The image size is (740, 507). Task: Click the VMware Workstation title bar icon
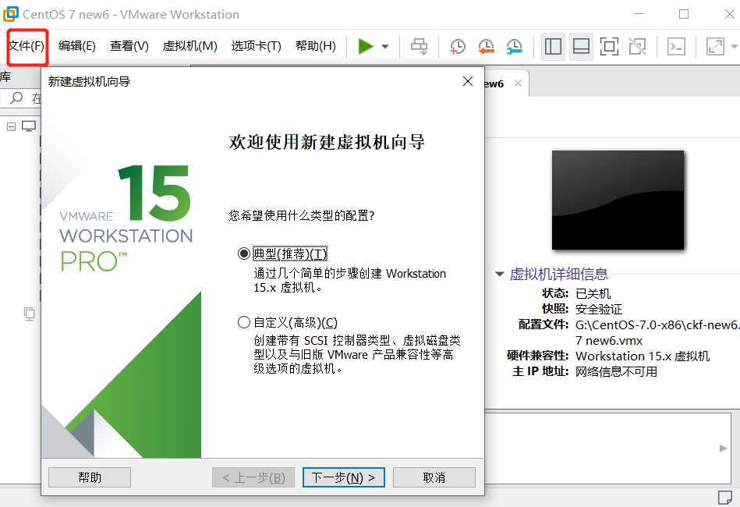(10, 14)
